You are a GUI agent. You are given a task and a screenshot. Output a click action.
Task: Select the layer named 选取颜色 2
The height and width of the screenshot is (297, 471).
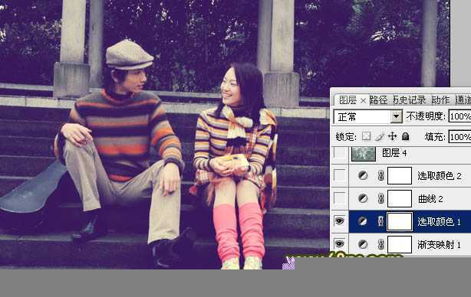click(x=439, y=176)
